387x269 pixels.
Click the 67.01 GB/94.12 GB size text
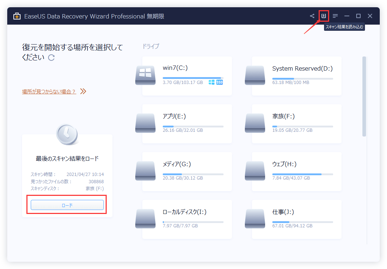(x=292, y=226)
